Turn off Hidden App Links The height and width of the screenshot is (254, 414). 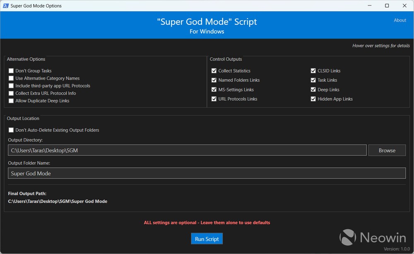[313, 99]
